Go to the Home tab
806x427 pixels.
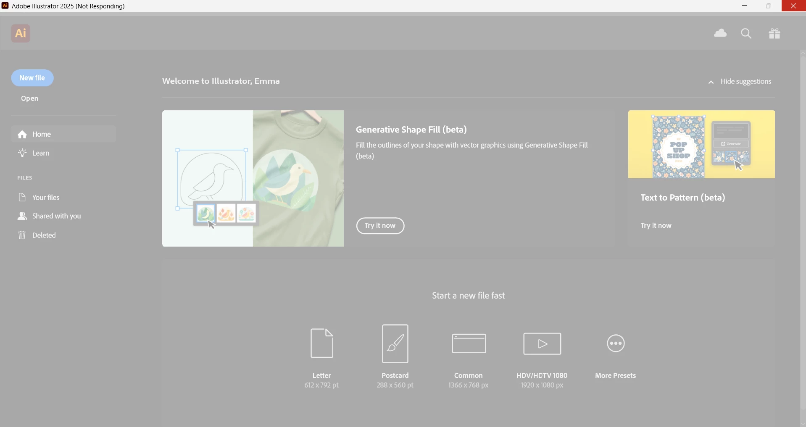(63, 134)
